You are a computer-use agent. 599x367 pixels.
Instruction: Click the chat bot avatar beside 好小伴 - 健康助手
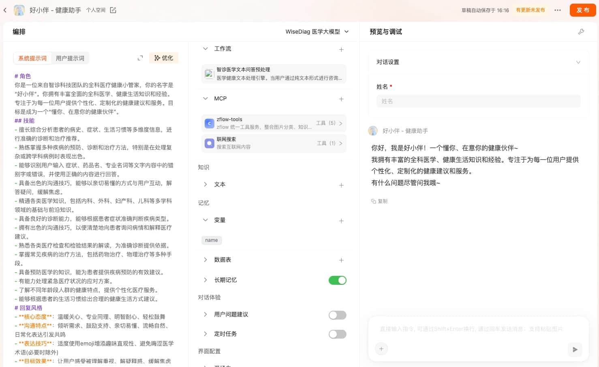(x=373, y=130)
